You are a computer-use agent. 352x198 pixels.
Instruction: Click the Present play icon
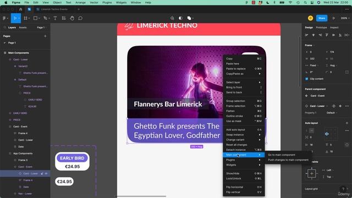pos(334,18)
